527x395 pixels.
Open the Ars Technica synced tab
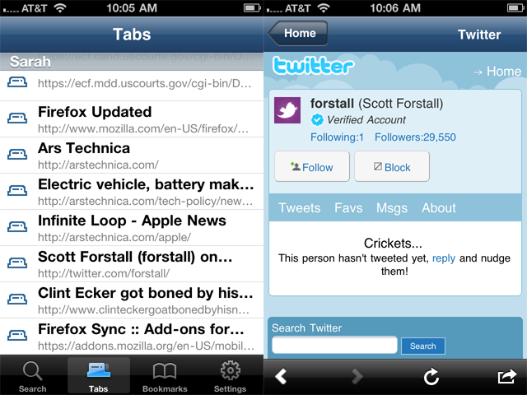pos(132,156)
